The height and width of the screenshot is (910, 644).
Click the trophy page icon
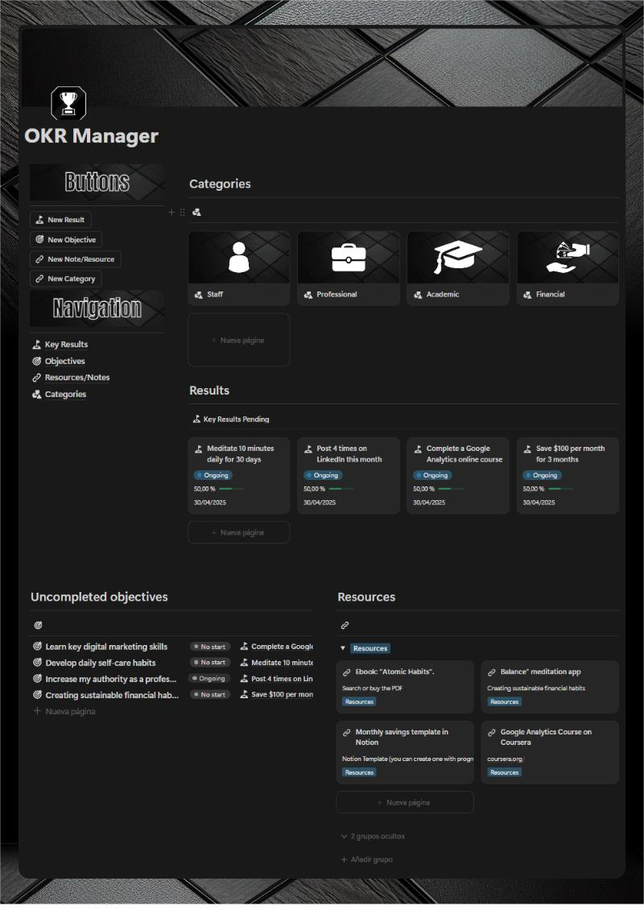point(68,103)
